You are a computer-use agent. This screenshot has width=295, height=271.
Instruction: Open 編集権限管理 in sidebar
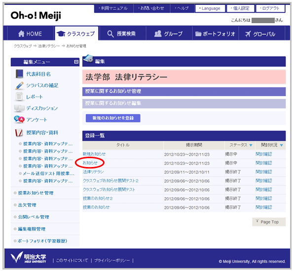pyautogui.click(x=32, y=229)
